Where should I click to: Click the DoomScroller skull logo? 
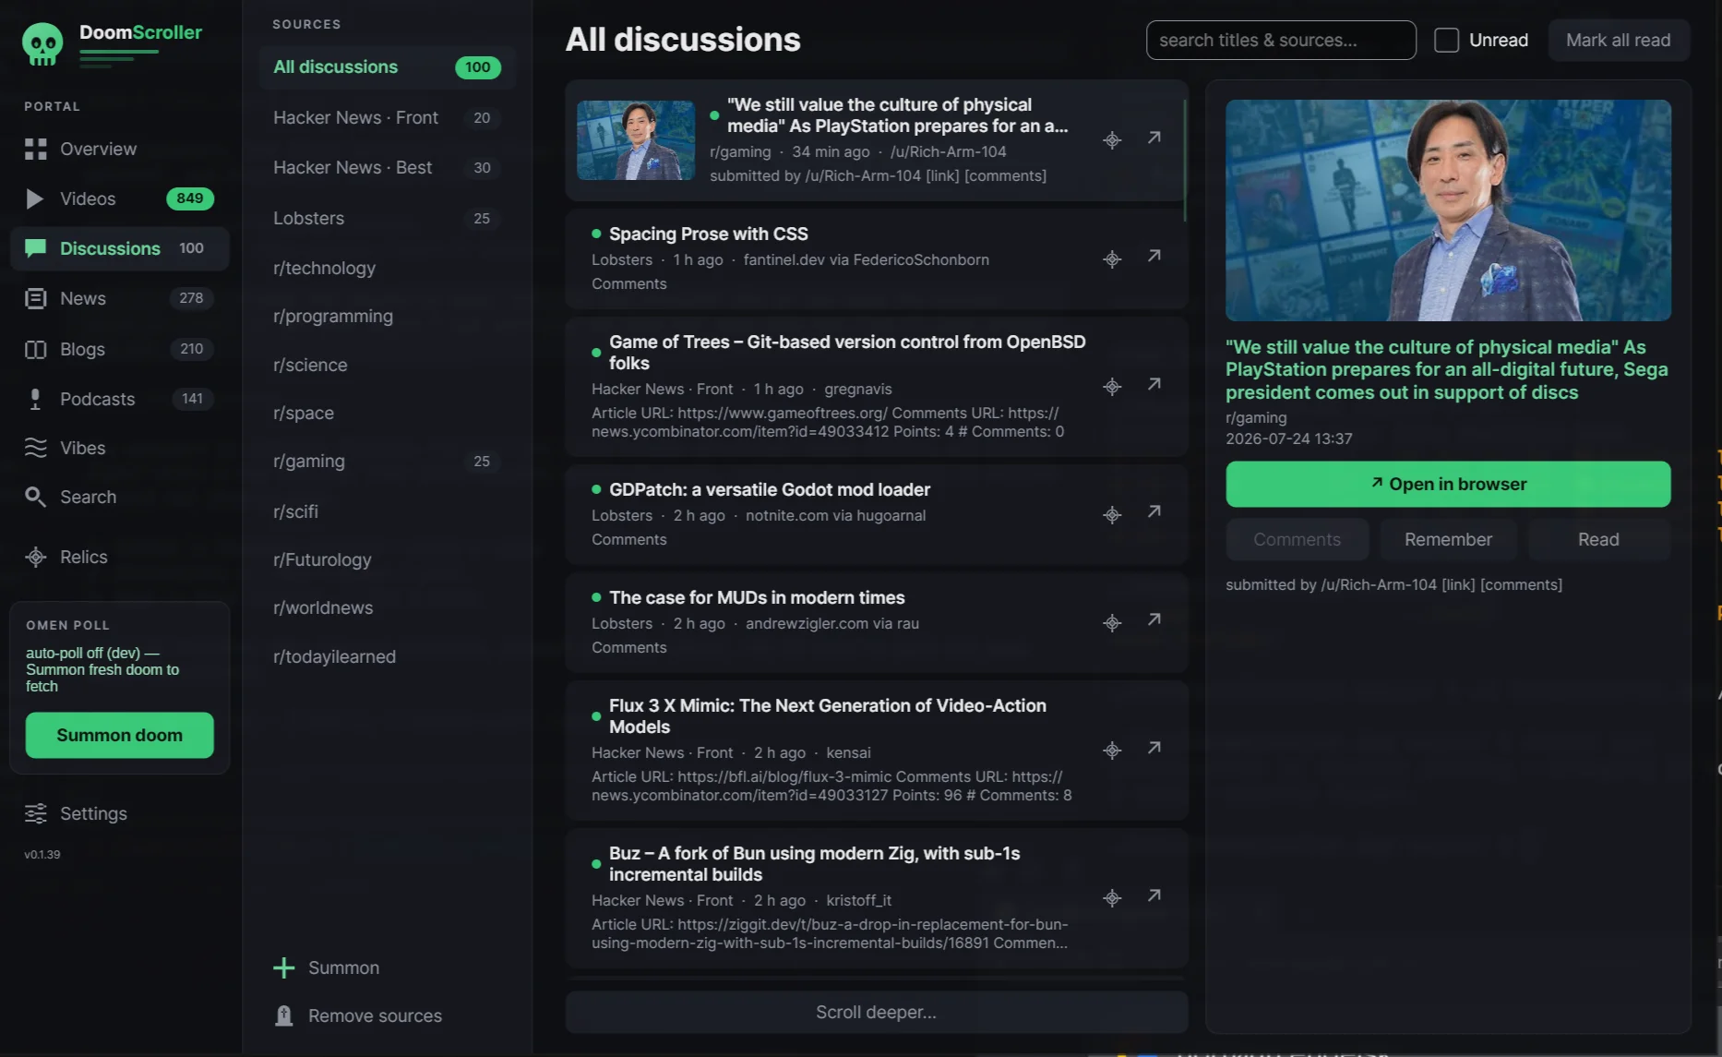tap(42, 43)
